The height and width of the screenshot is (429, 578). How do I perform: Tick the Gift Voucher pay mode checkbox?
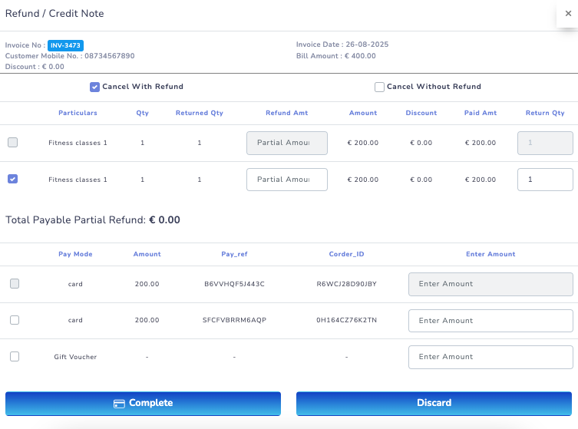[x=15, y=356]
